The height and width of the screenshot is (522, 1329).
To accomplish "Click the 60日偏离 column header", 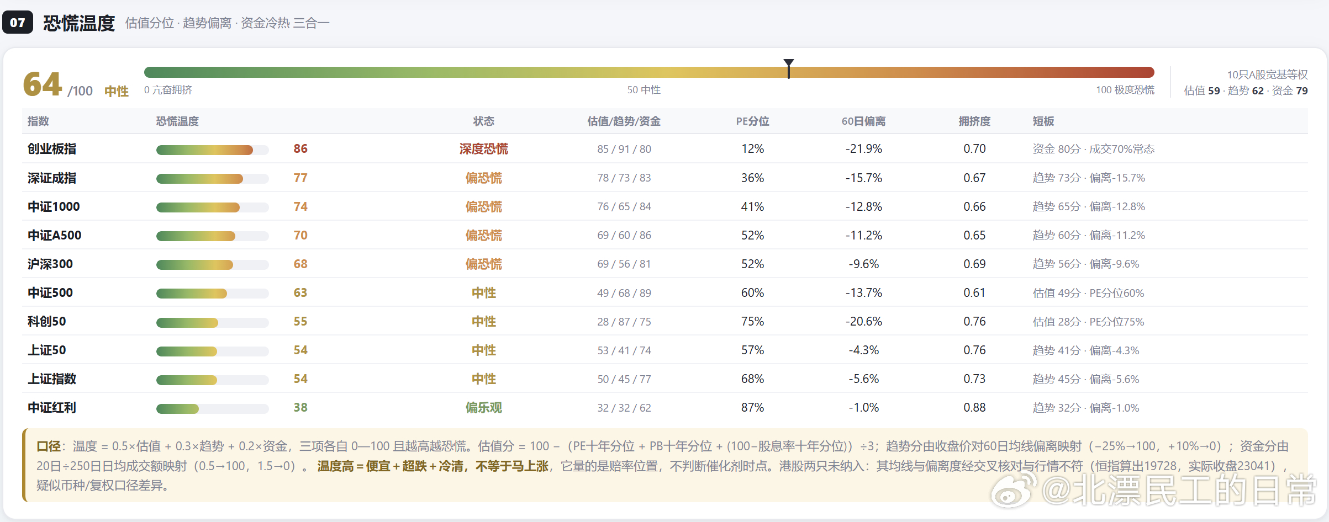I will (863, 121).
